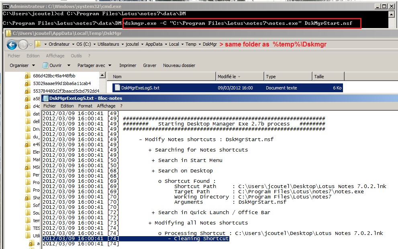Open Explorer's Outils menu
Viewport: 398px width, 249px height.
click(x=76, y=56)
